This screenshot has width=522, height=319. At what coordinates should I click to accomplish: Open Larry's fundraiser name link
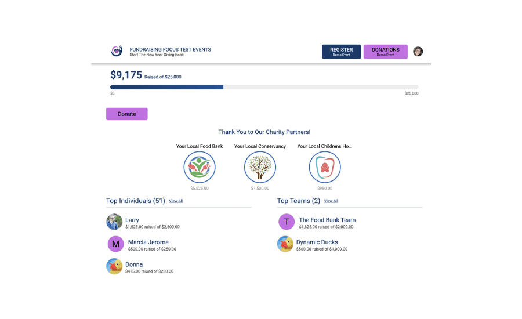click(x=132, y=220)
